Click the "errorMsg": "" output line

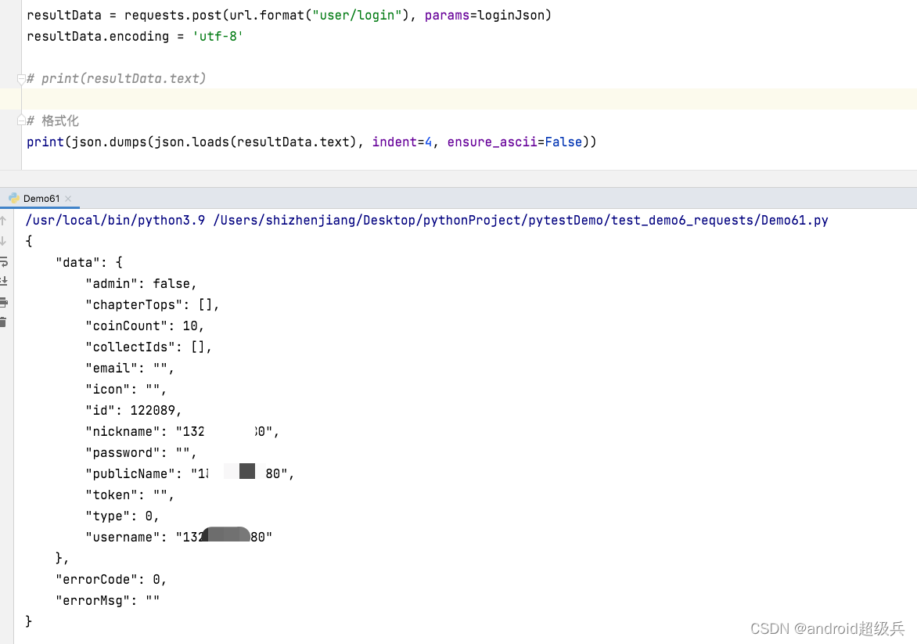(x=108, y=600)
